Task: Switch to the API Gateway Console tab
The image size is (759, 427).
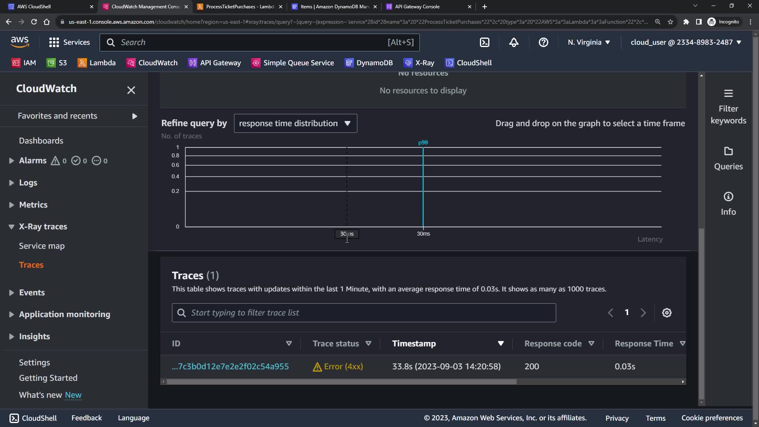Action: click(417, 7)
